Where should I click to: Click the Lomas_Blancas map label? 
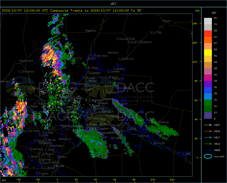[x=159, y=122]
